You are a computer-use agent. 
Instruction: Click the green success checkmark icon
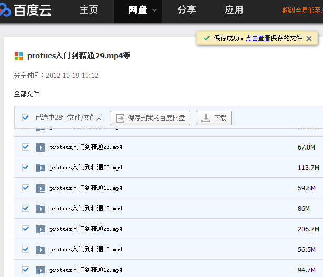click(206, 38)
